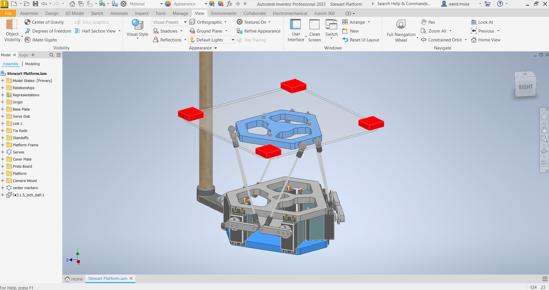The height and width of the screenshot is (290, 549).
Task: Click Refine Appearance
Action: (x=258, y=31)
